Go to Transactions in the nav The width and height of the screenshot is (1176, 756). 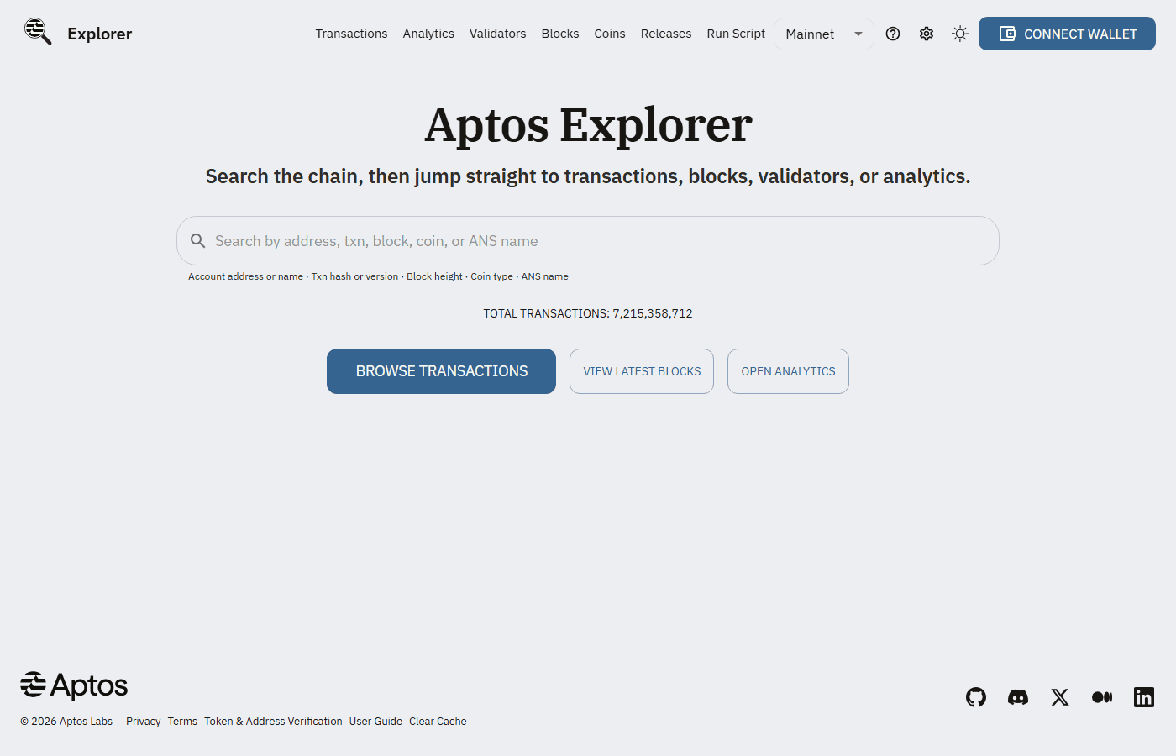pyautogui.click(x=351, y=34)
